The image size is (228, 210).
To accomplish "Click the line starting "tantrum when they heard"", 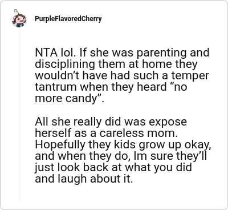I will pyautogui.click(x=111, y=87).
